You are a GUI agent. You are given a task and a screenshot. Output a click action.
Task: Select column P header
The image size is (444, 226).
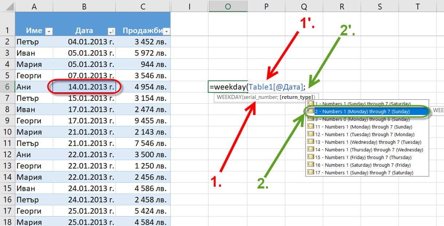(266, 6)
